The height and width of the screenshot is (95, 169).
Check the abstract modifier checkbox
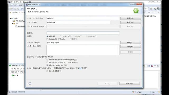47,39
